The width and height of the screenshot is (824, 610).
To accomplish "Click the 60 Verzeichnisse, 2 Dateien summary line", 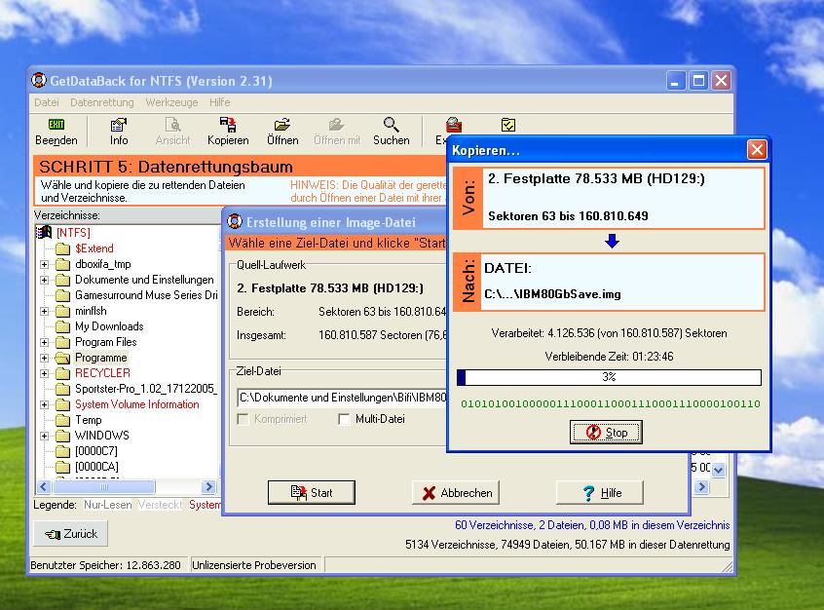I will click(x=592, y=525).
